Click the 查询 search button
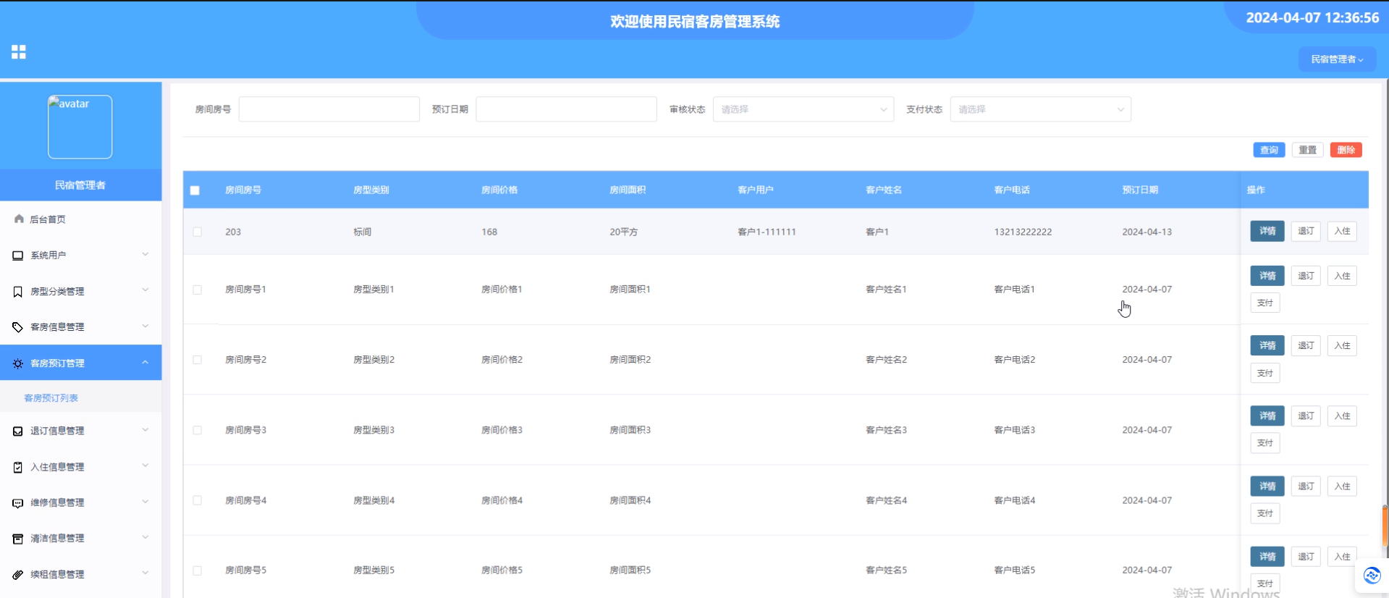This screenshot has height=598, width=1389. [x=1269, y=150]
